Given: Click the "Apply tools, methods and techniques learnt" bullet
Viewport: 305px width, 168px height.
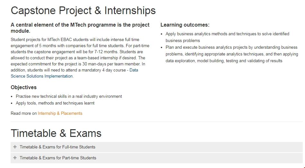Looking at the screenshot, I should [55, 103].
